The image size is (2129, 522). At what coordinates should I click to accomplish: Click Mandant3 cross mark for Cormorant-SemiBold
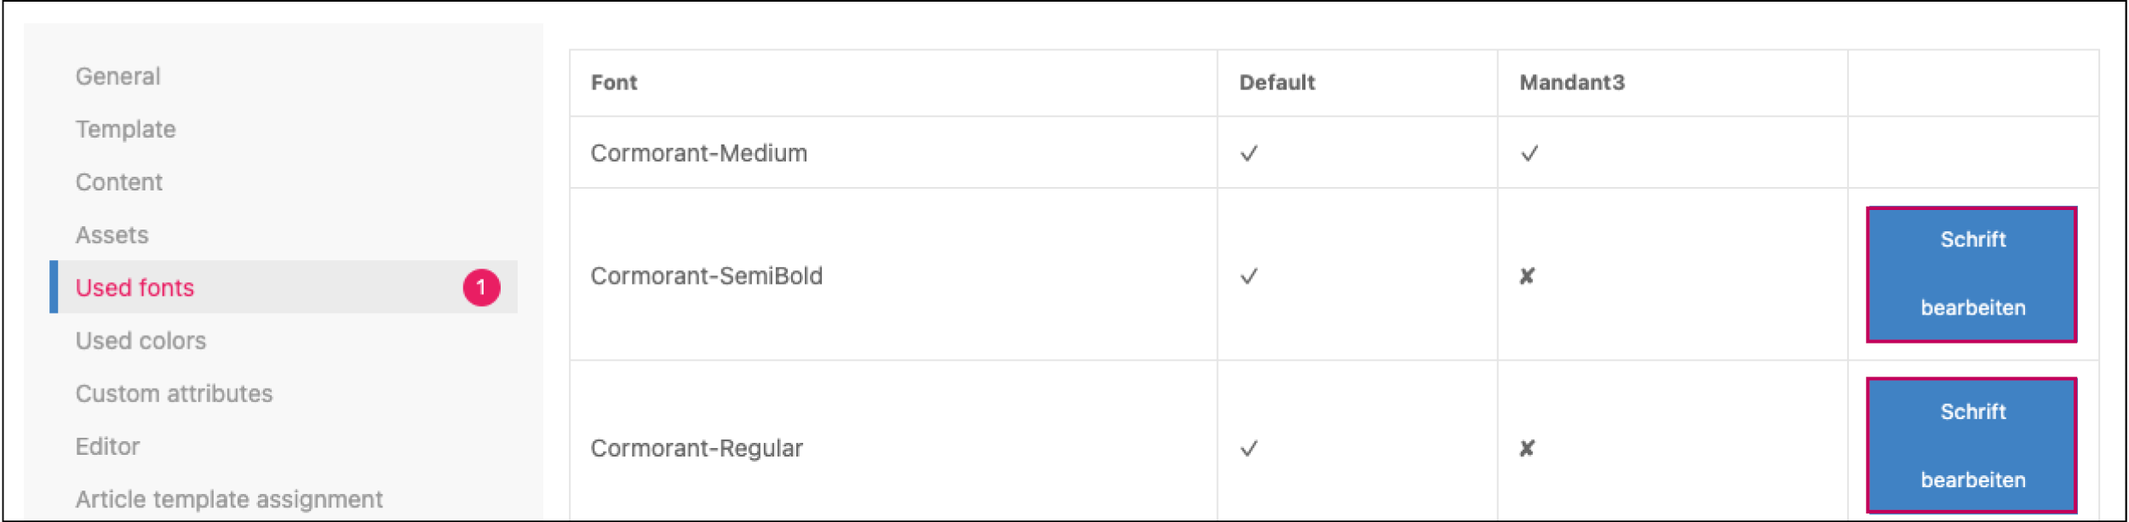click(1527, 276)
